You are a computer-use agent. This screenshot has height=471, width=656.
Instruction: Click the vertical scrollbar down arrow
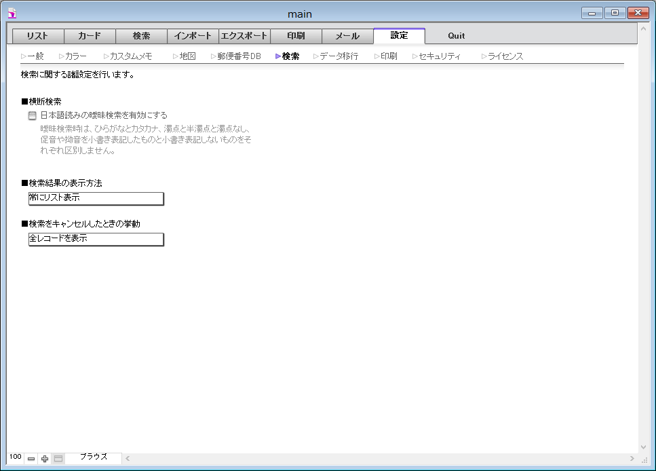click(x=643, y=447)
